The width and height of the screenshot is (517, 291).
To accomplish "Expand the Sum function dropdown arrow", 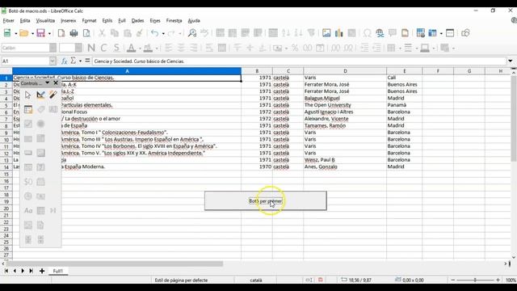I will (x=80, y=61).
